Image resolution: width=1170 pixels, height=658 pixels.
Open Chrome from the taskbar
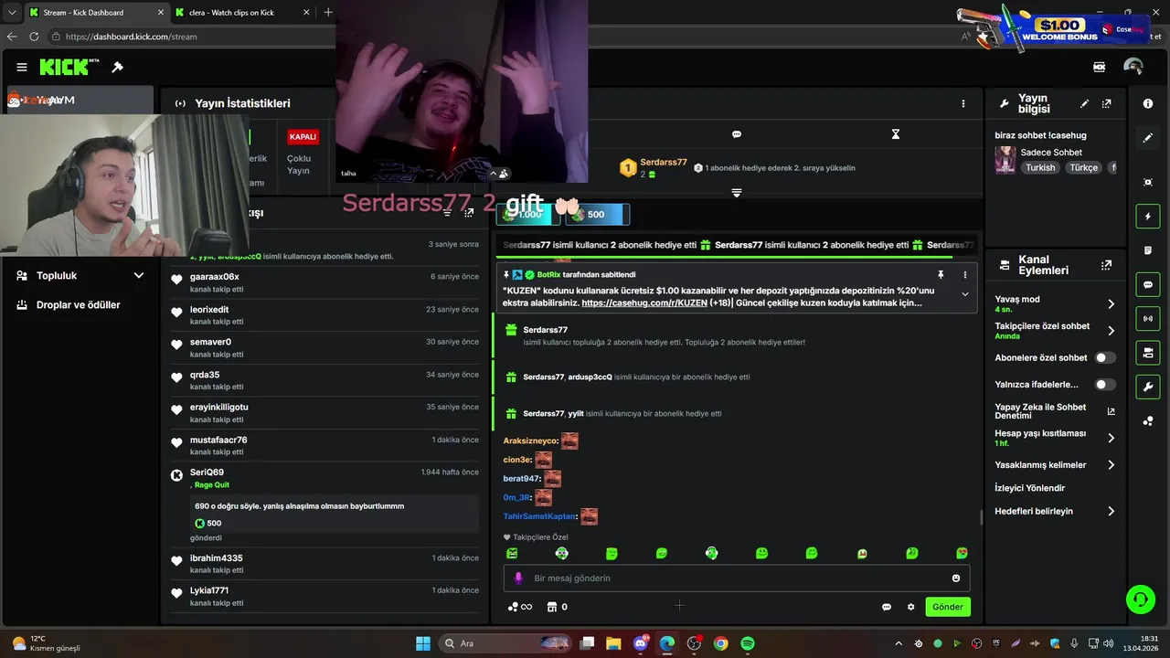721,643
